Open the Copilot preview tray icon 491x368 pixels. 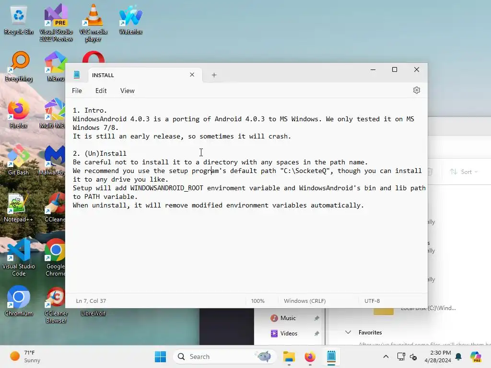click(x=476, y=356)
